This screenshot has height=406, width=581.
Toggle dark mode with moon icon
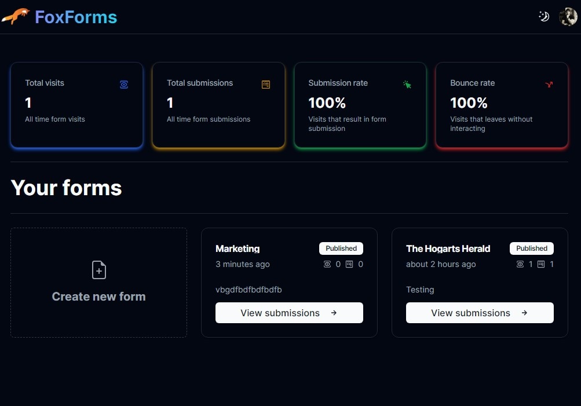[x=543, y=17]
